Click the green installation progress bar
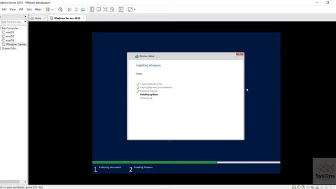This screenshot has height=189, width=336. pyautogui.click(x=155, y=162)
